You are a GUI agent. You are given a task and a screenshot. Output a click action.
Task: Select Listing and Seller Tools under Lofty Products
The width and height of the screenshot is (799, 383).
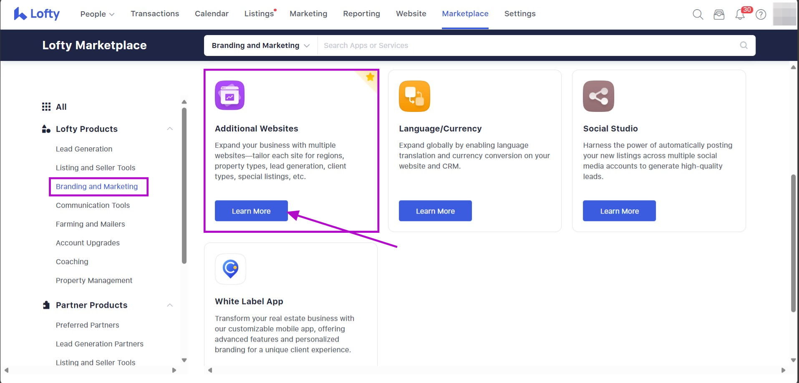pos(96,168)
